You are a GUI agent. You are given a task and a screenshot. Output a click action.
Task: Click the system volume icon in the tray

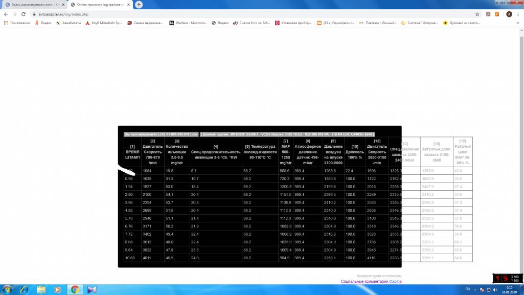coord(496,289)
